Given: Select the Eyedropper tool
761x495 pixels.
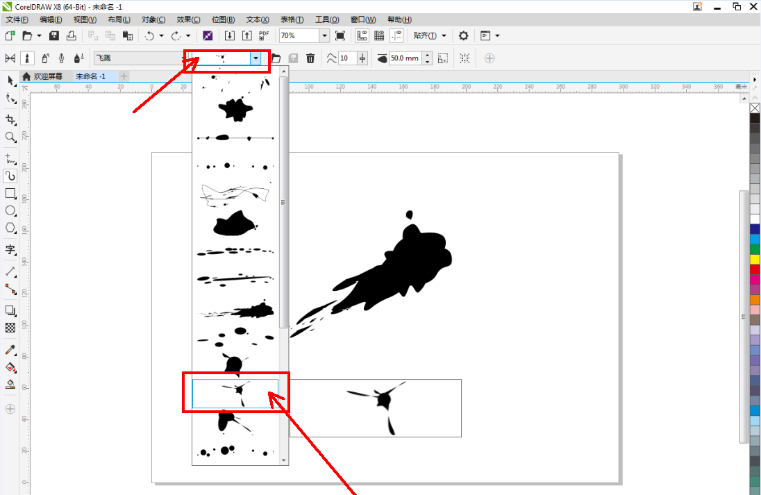Looking at the screenshot, I should 10,349.
